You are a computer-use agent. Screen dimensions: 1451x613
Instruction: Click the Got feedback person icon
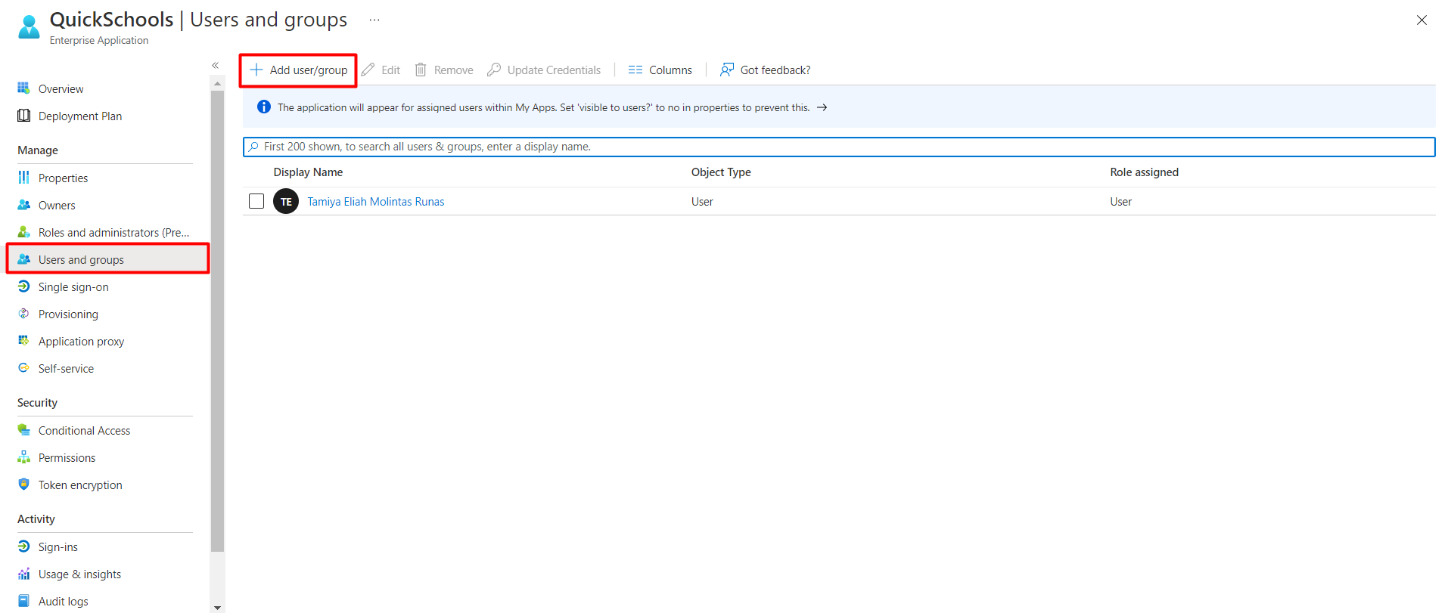tap(727, 70)
